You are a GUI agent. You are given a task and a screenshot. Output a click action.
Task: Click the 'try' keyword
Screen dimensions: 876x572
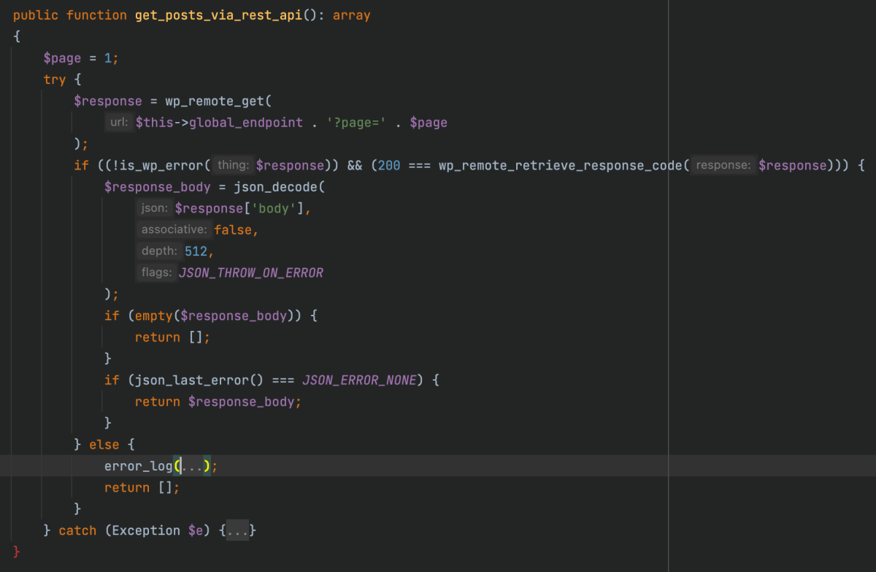click(x=55, y=80)
